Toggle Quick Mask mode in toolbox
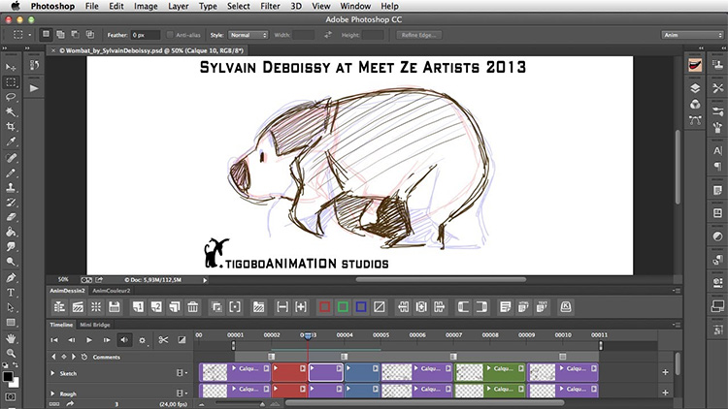 (x=11, y=397)
